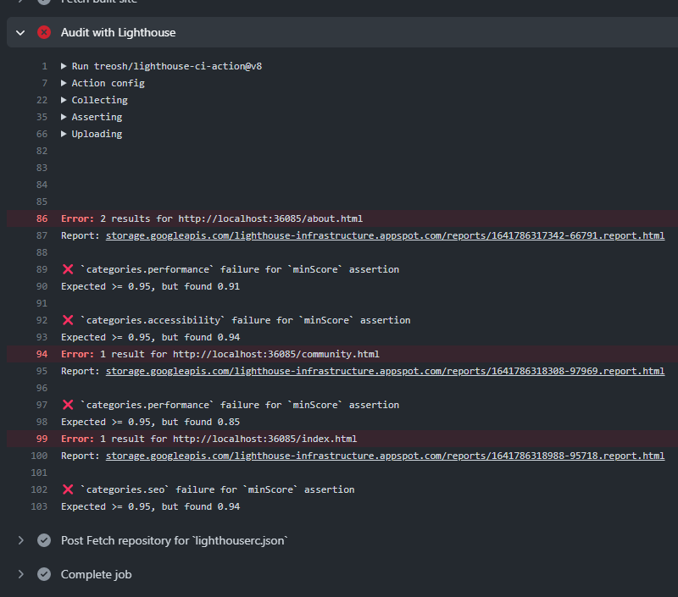
Task: Open the about.html Lighthouse report link
Action: tap(385, 236)
